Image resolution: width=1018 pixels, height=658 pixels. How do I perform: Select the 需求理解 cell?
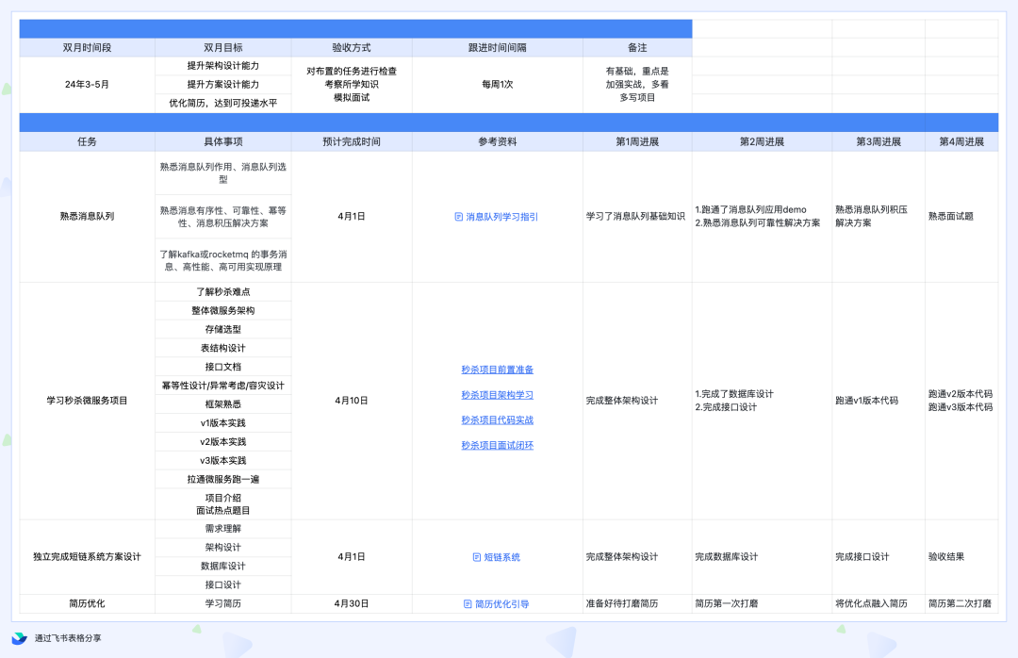pos(223,529)
